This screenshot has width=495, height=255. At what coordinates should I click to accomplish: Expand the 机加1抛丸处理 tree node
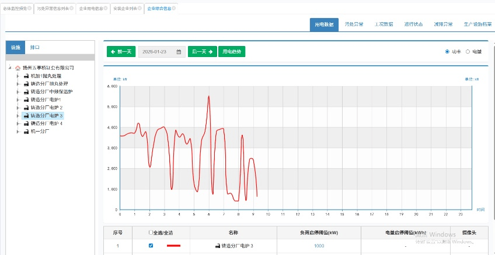click(18, 76)
